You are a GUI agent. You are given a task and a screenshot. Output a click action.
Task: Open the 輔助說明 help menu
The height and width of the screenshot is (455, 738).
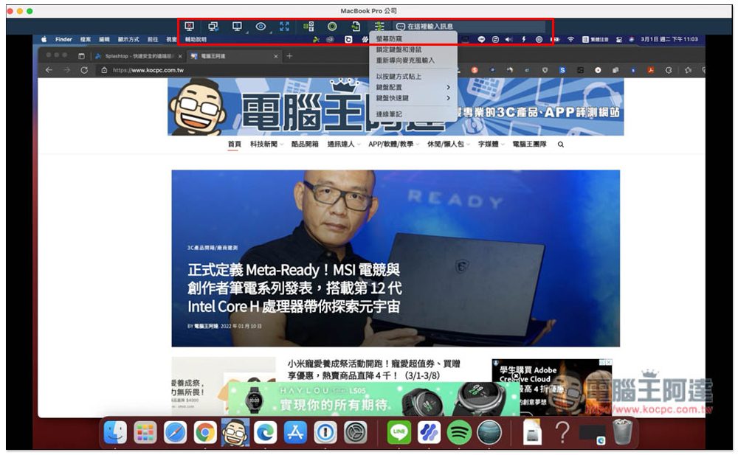pyautogui.click(x=196, y=39)
